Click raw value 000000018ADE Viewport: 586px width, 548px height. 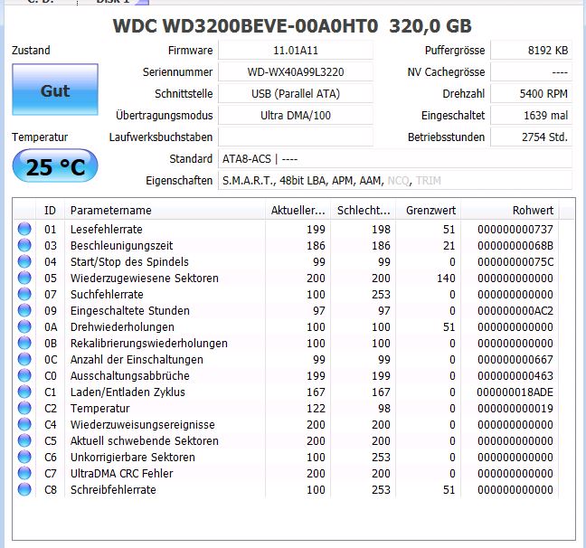(515, 392)
